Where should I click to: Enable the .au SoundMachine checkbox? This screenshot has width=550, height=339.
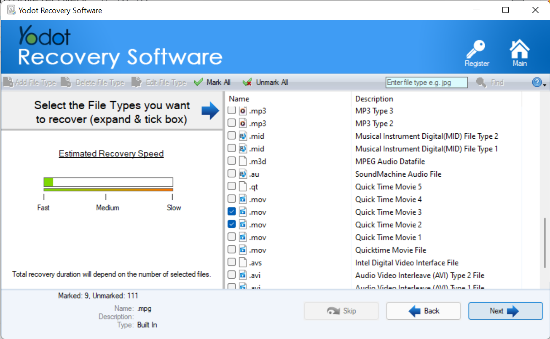point(231,174)
